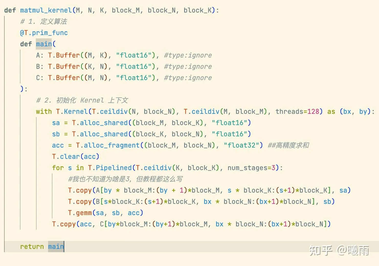The width and height of the screenshot is (379, 266).
Task: Click T.Buffer on the 'A:' parameter line
Action: (x=64, y=55)
